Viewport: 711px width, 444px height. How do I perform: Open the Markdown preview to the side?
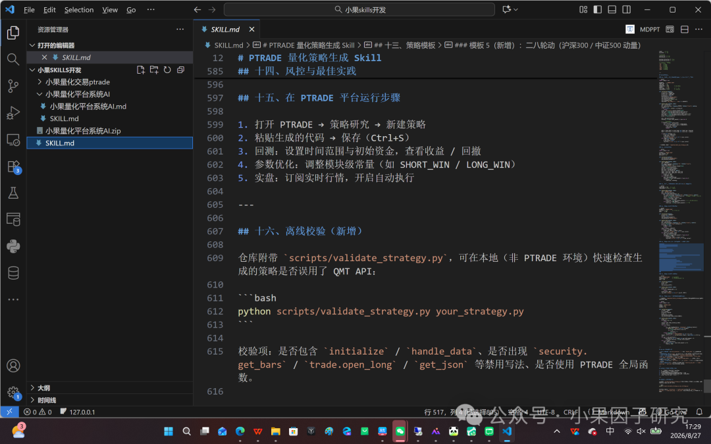click(670, 29)
